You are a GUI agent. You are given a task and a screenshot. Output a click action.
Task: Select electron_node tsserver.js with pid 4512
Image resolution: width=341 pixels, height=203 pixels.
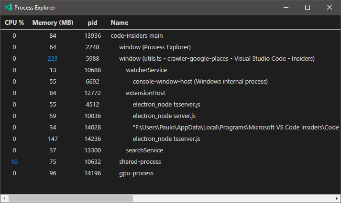tap(170, 105)
